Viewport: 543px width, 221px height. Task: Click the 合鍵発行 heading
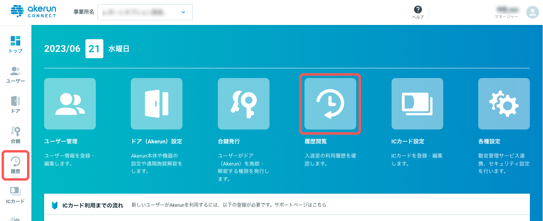[229, 141]
